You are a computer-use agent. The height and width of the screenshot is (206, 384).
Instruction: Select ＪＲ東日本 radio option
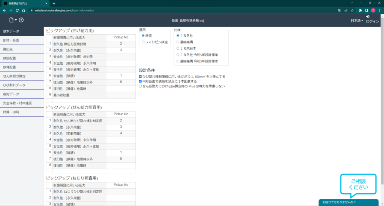point(178,48)
